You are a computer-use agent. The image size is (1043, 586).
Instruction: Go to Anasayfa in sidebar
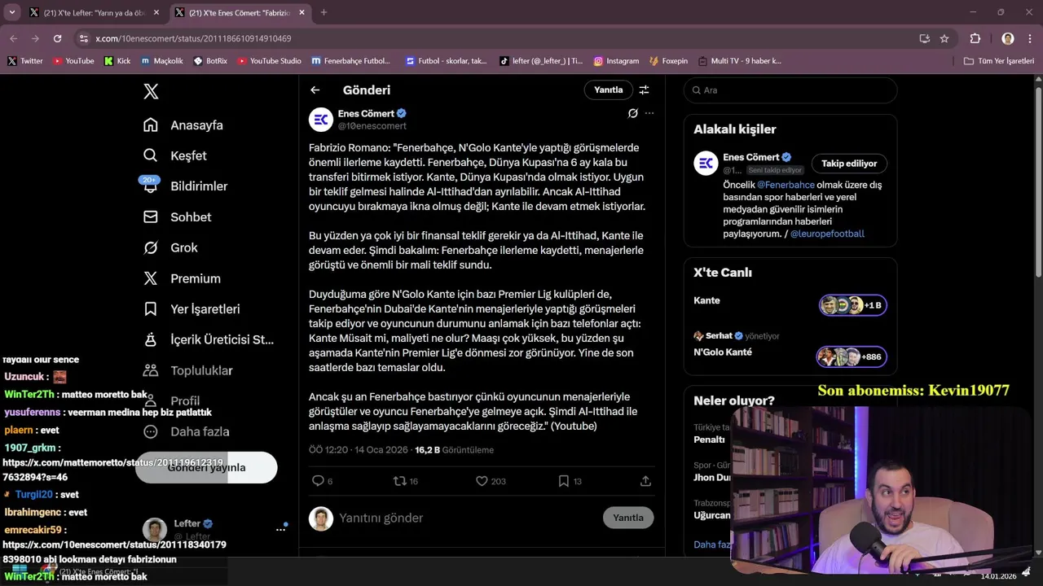183,125
